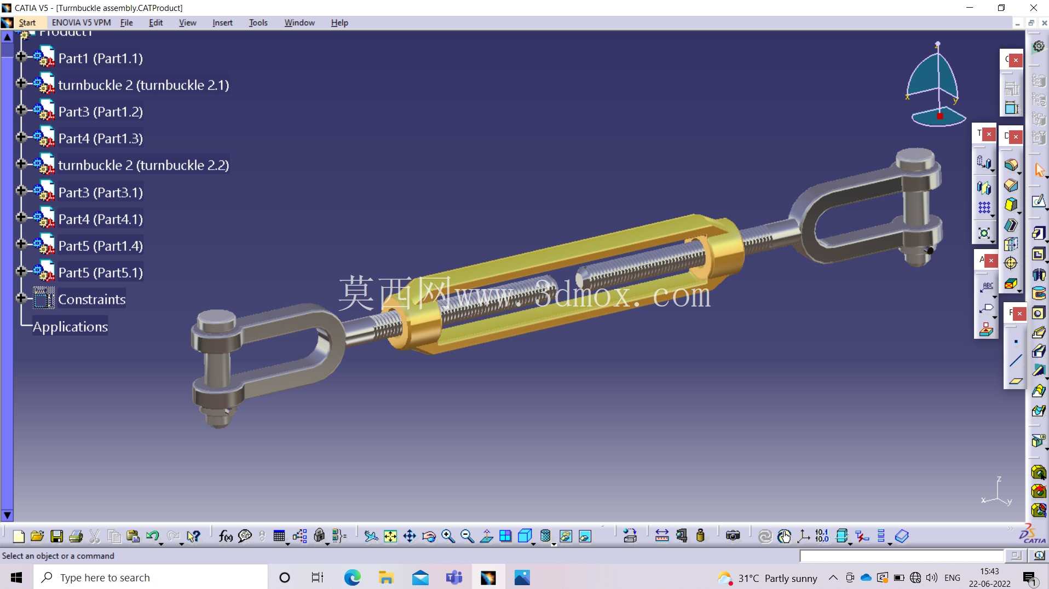The width and height of the screenshot is (1049, 589).
Task: Open the ENOVIA V5 VPM menu
Action: click(81, 22)
